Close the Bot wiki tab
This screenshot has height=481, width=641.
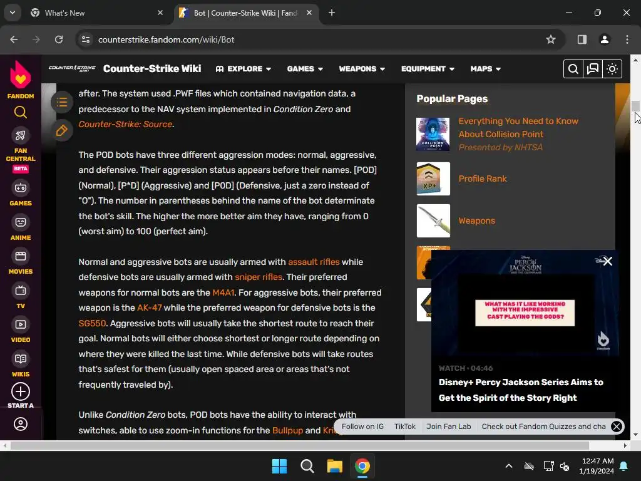point(309,13)
